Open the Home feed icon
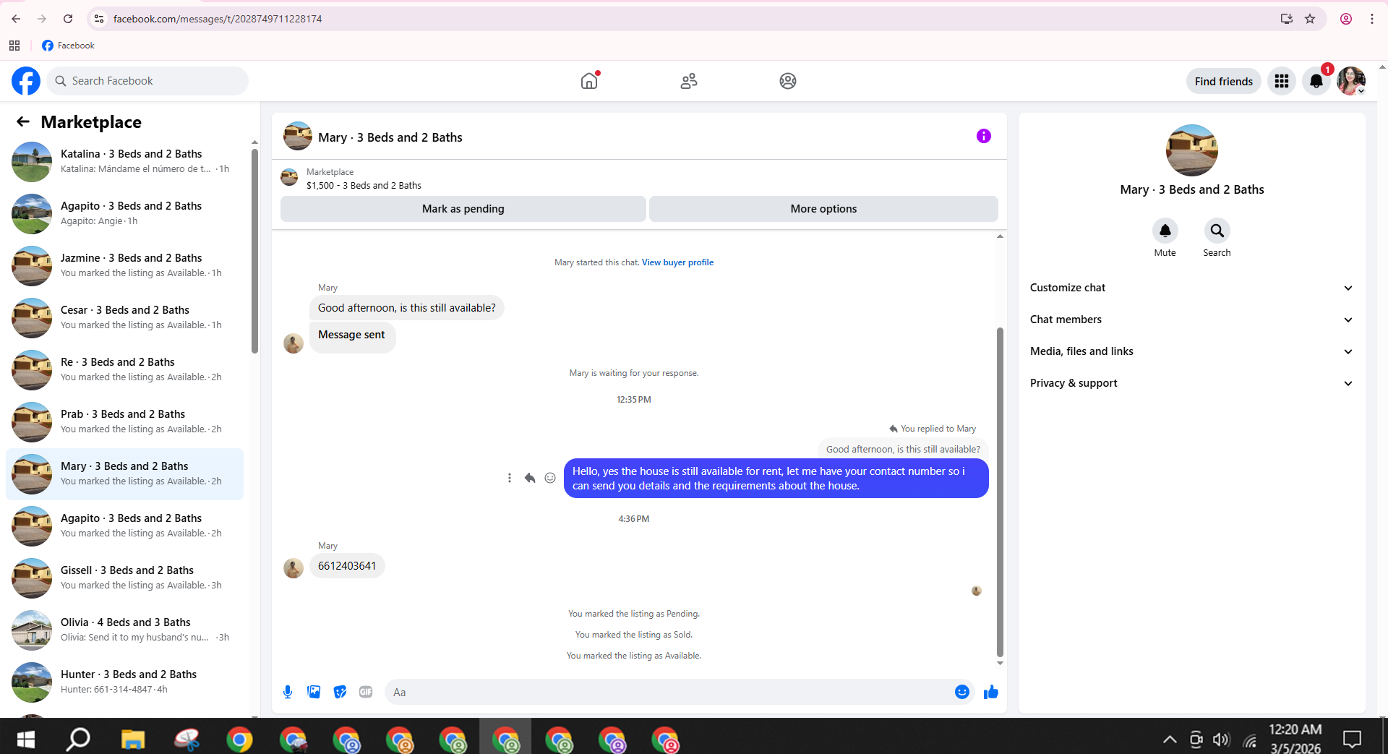 pos(590,81)
